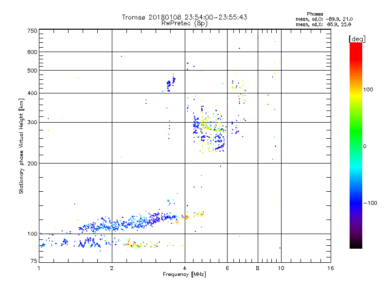Click the 'RwPretec (8p)' subtitle
Screen dimensions: 389x292
pos(184,23)
